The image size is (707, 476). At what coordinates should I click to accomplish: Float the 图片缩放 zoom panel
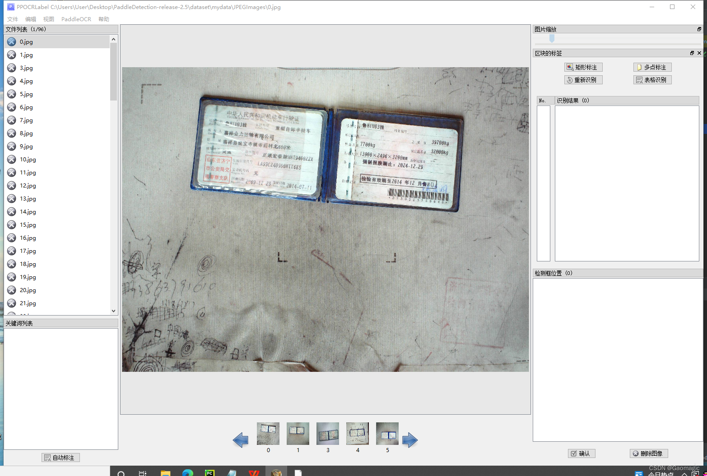point(699,29)
